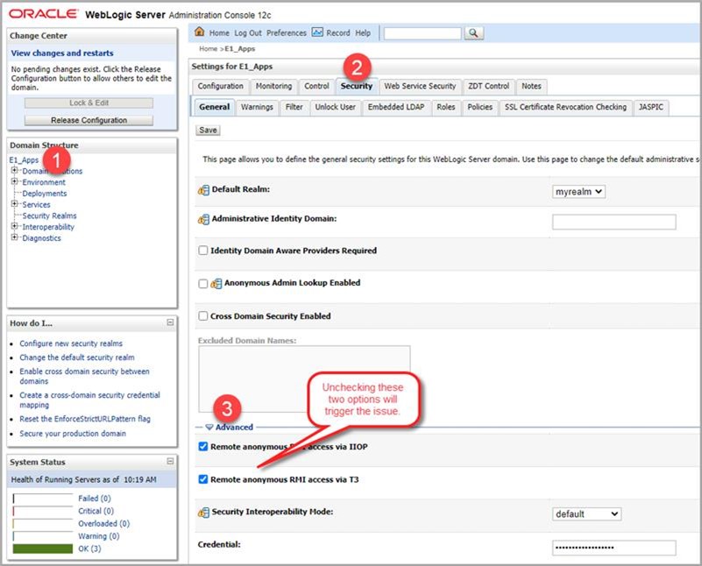This screenshot has width=702, height=566.
Task: Uncheck Remote anonymous RMI access via T3
Action: click(203, 479)
